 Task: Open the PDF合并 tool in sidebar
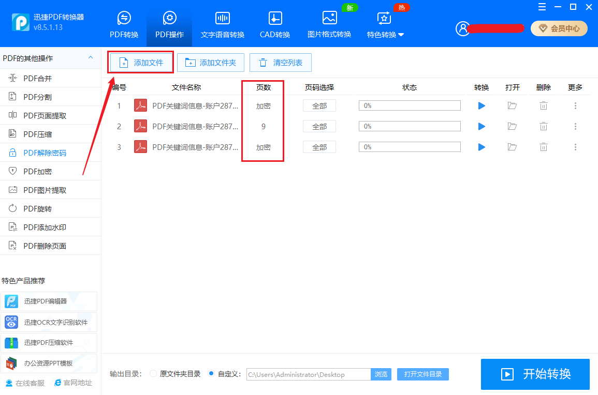click(x=31, y=78)
